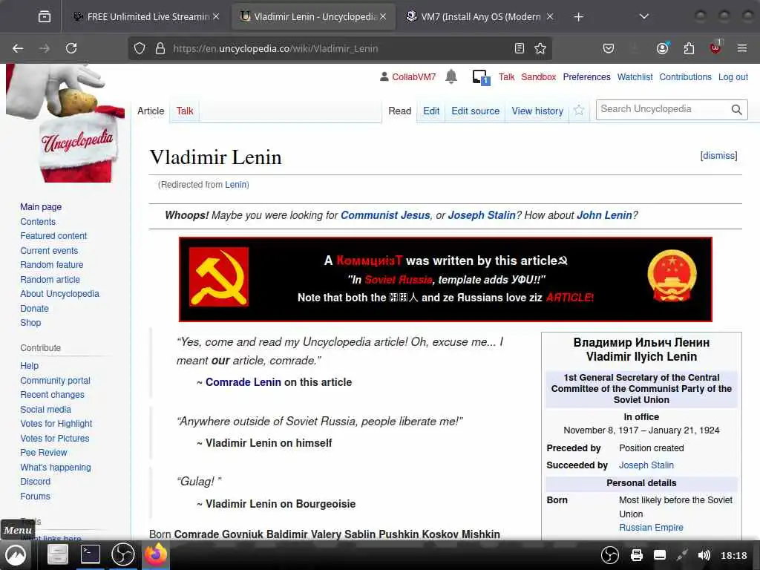The width and height of the screenshot is (760, 570).
Task: Select the Read tab
Action: [399, 111]
